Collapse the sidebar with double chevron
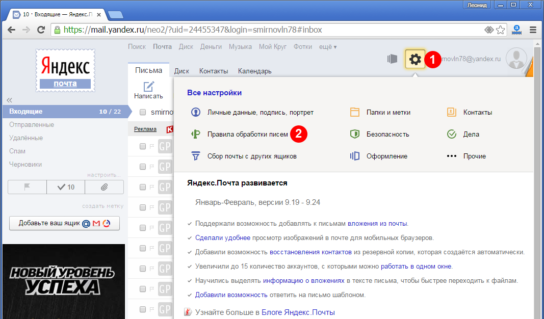 [x=9, y=100]
